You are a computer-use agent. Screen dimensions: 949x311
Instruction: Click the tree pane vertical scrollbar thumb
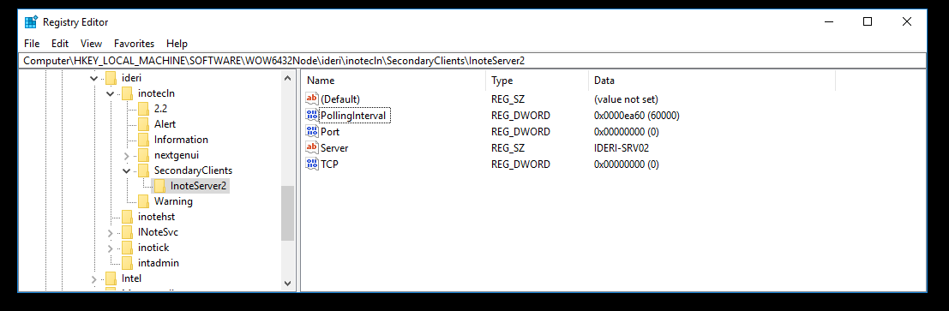(287, 213)
